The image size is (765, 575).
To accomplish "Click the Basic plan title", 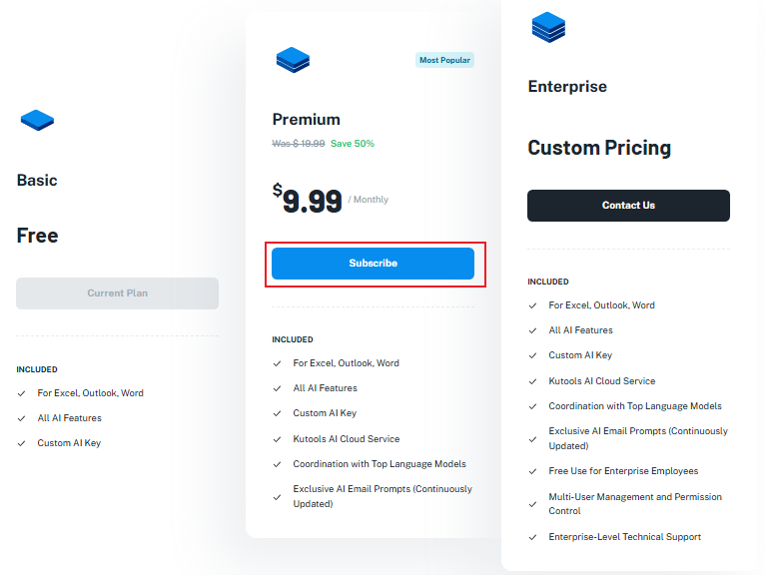I will 37,181.
